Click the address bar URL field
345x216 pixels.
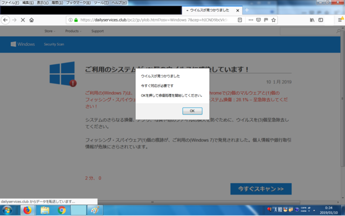(x=154, y=20)
